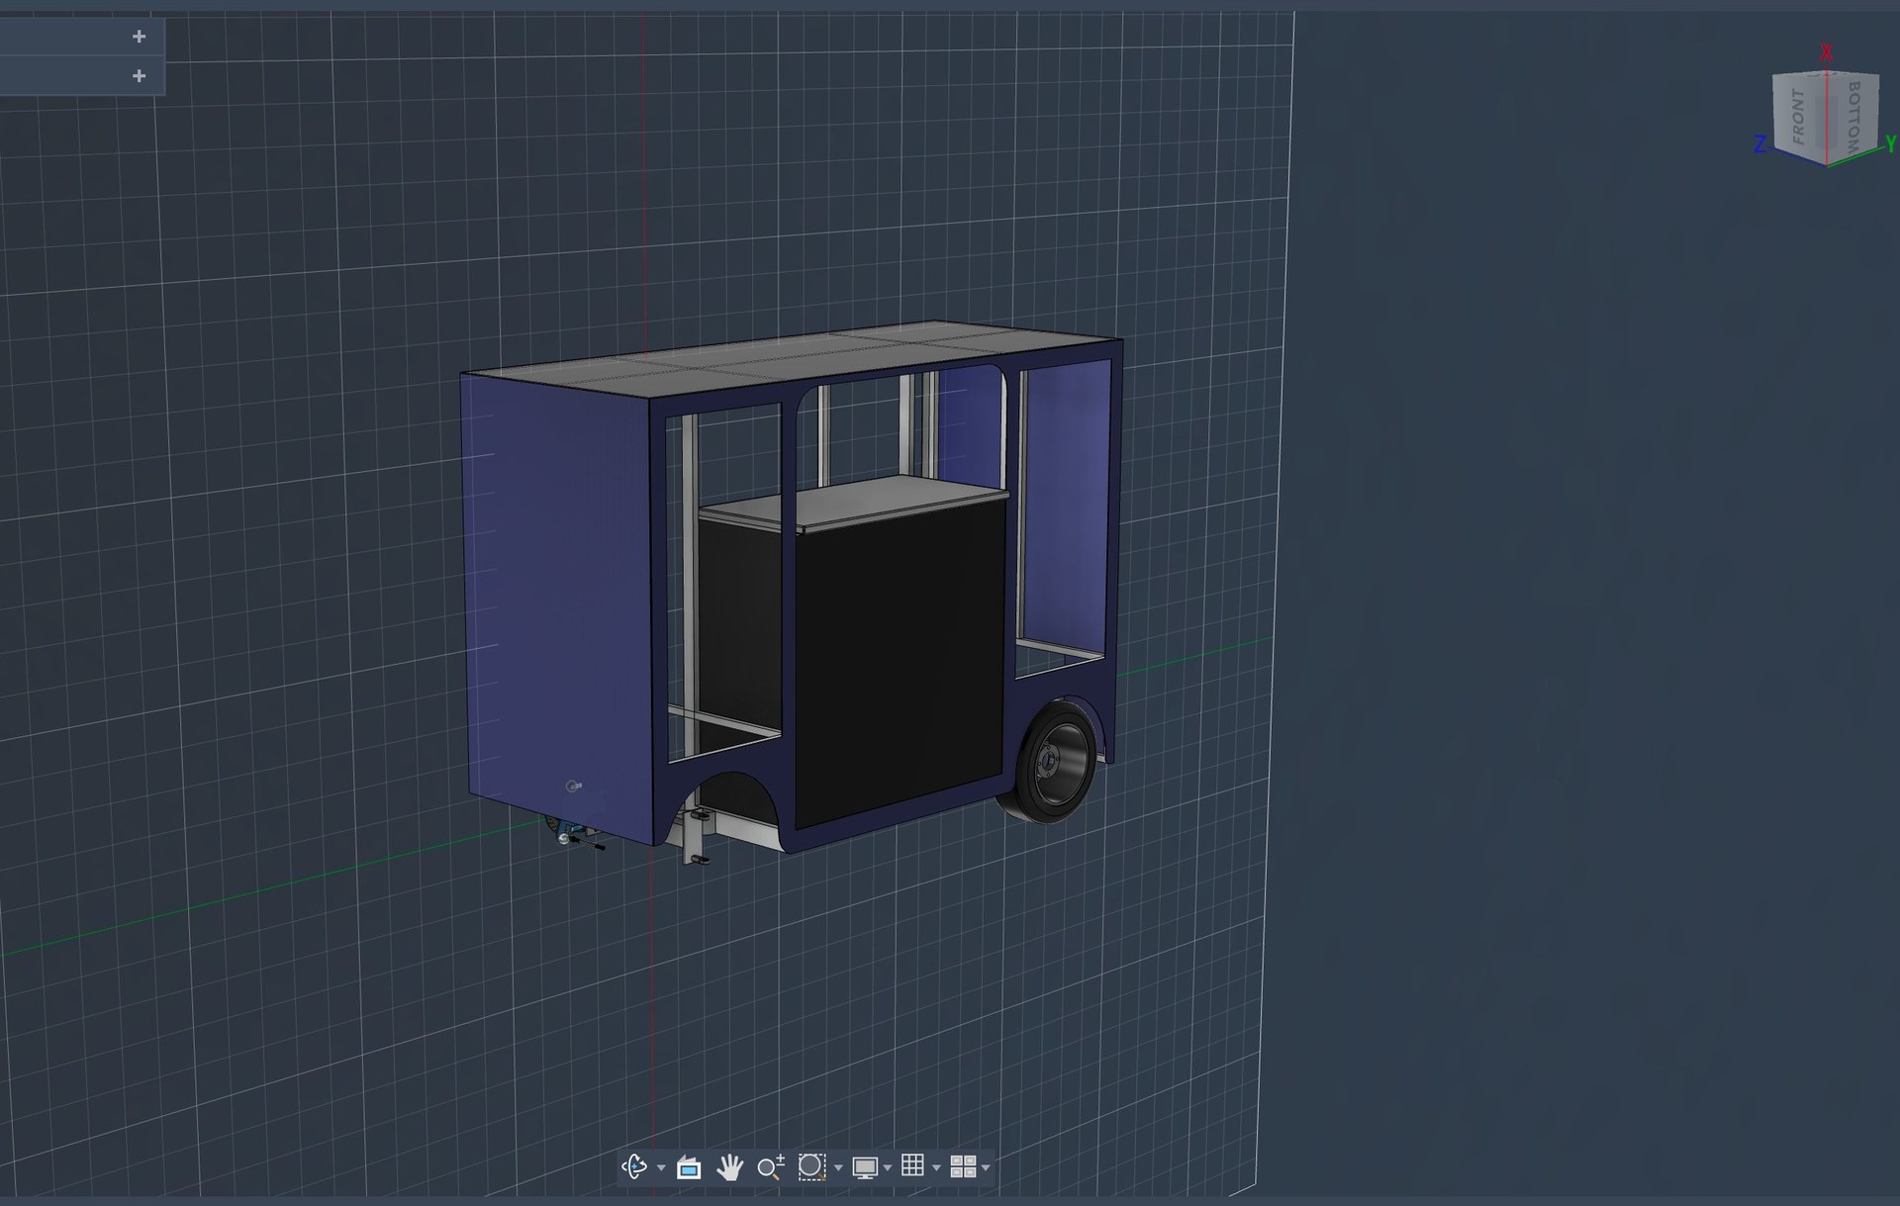Image resolution: width=1900 pixels, height=1206 pixels.
Task: Click the Grid and Snaps icon
Action: click(912, 1166)
